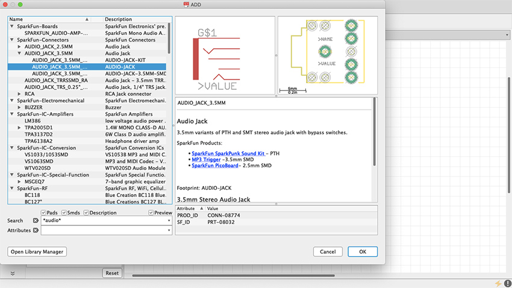Viewport: 512px width, 288px height.
Task: Toggle the Smds checkbox
Action: (64, 213)
